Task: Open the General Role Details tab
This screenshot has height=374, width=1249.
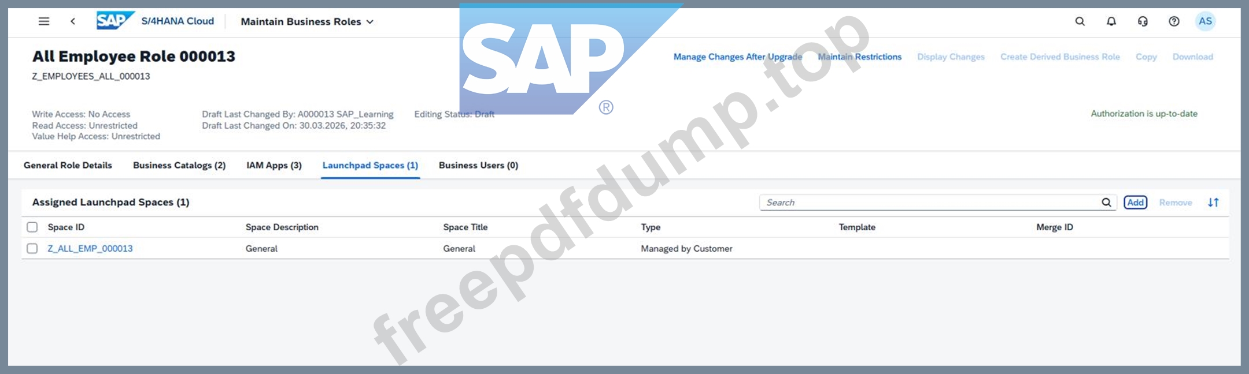Action: [x=68, y=165]
